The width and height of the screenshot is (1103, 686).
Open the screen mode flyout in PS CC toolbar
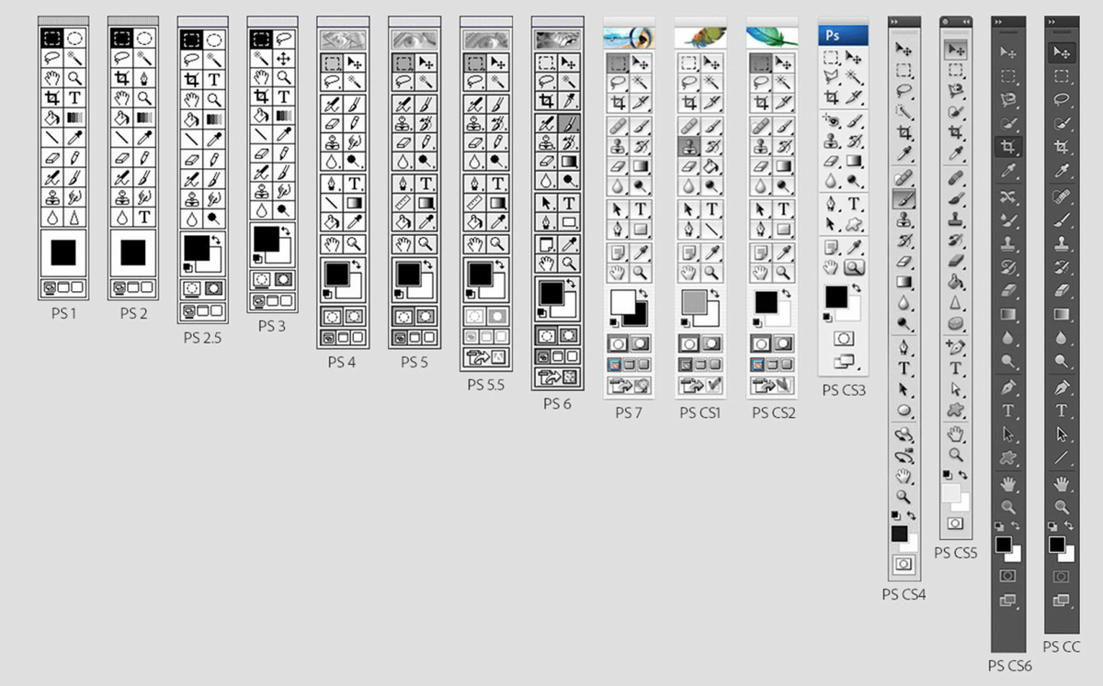1062,601
